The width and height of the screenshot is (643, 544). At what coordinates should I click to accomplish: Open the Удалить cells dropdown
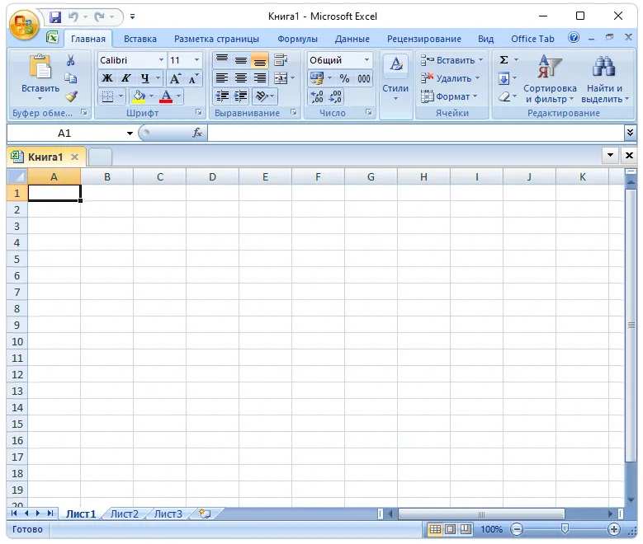450,78
